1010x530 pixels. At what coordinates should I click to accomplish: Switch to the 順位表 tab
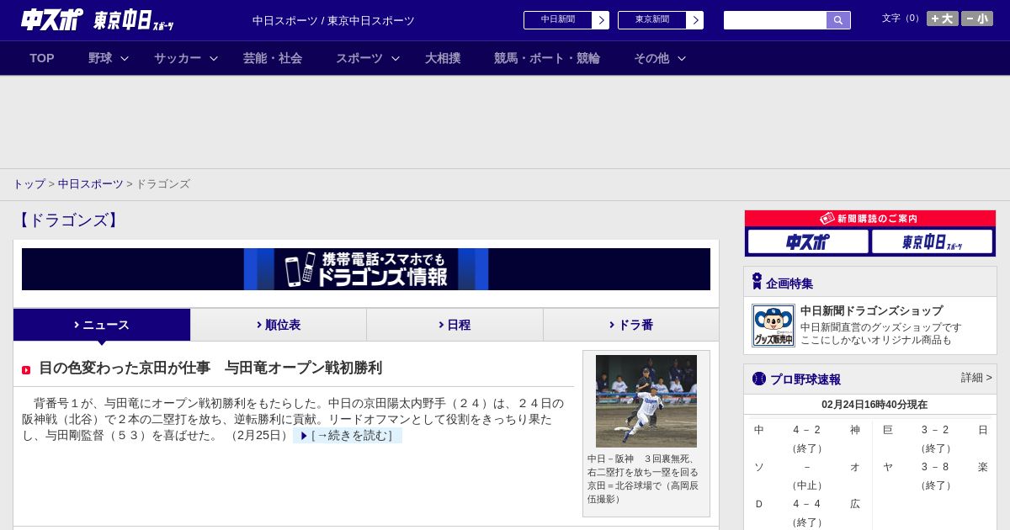[278, 325]
